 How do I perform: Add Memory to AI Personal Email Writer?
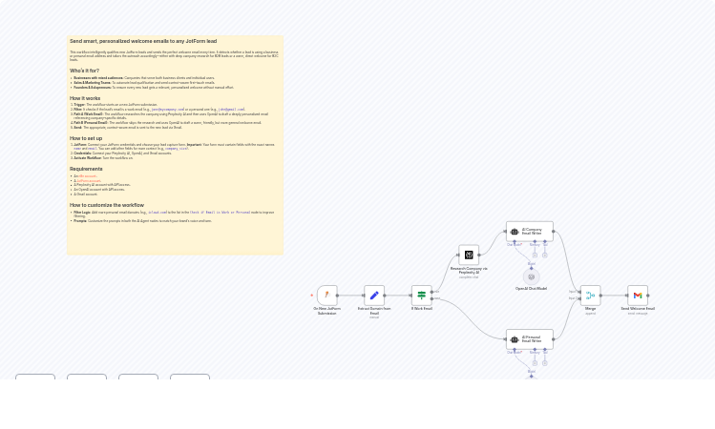pos(535,362)
